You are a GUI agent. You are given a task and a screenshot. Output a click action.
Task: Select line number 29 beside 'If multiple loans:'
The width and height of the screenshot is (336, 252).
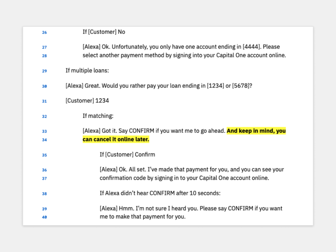click(44, 71)
